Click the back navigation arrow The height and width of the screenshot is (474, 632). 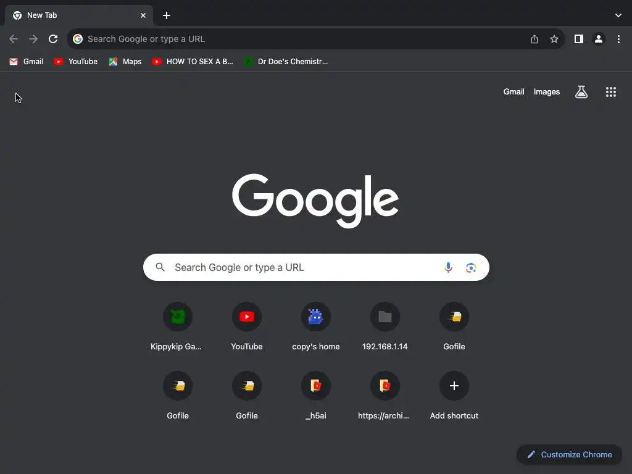[14, 39]
